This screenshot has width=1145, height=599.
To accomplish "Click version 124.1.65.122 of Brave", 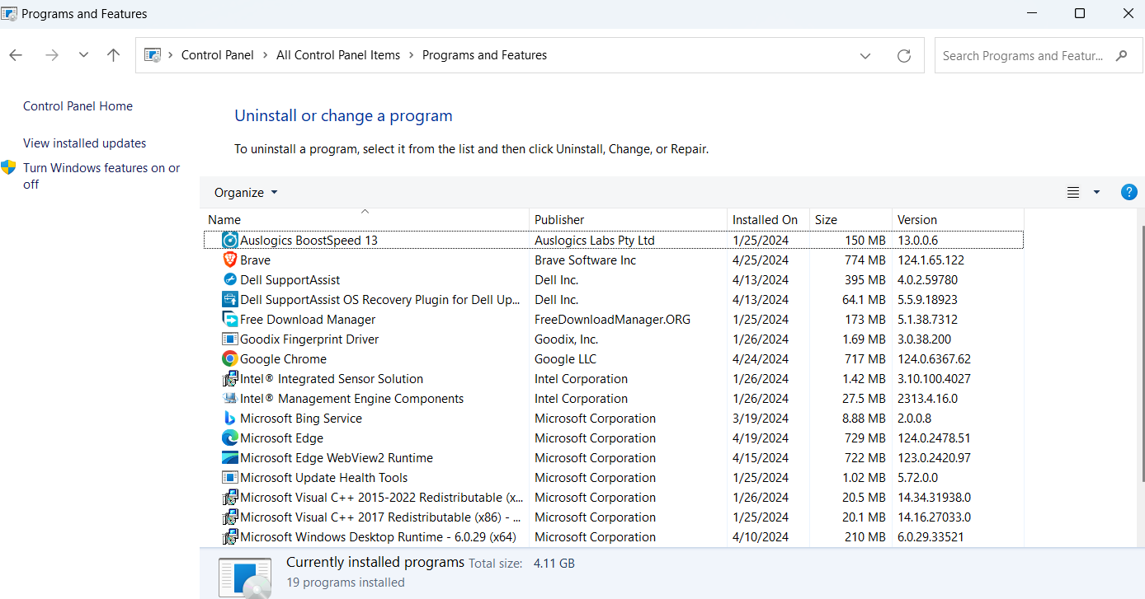I will [931, 260].
